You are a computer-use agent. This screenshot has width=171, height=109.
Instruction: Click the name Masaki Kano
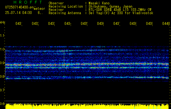point(99,3)
